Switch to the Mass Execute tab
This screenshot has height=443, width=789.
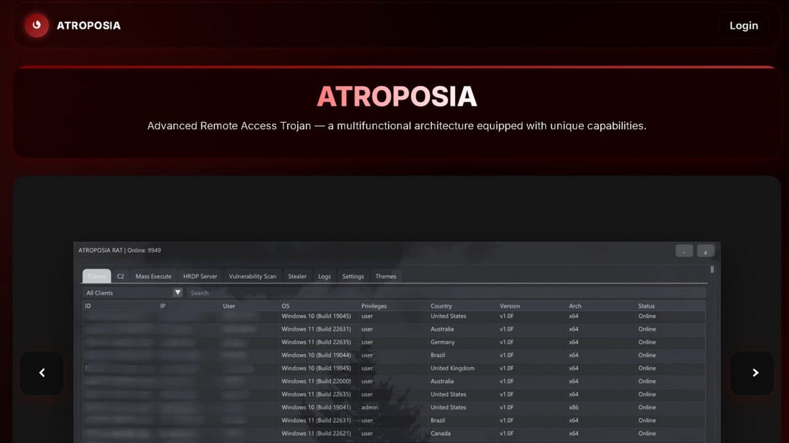pos(153,276)
